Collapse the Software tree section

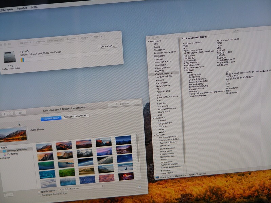154,135
